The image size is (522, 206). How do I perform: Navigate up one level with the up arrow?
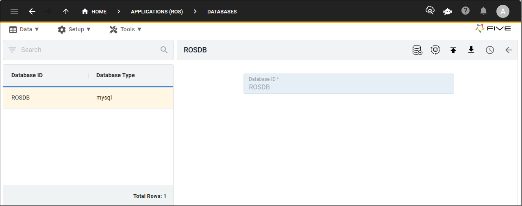pos(66,11)
